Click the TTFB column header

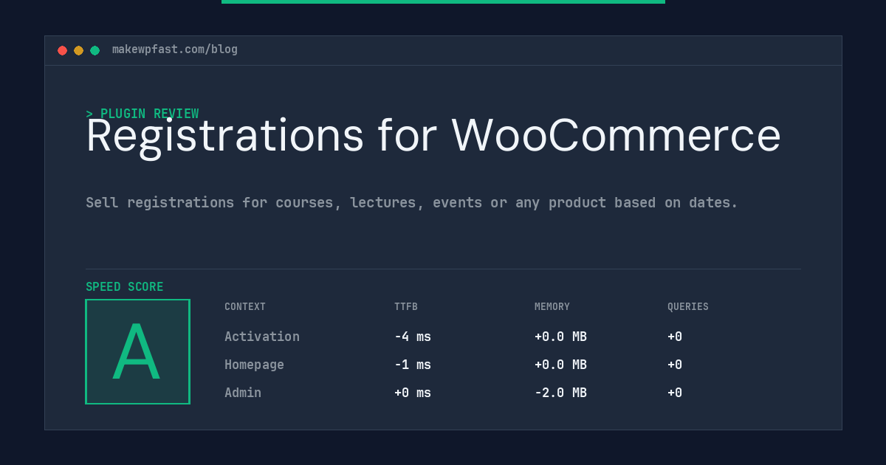(406, 307)
